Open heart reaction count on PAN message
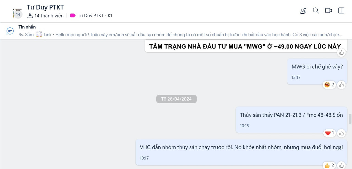The image size is (352, 169). point(329,133)
